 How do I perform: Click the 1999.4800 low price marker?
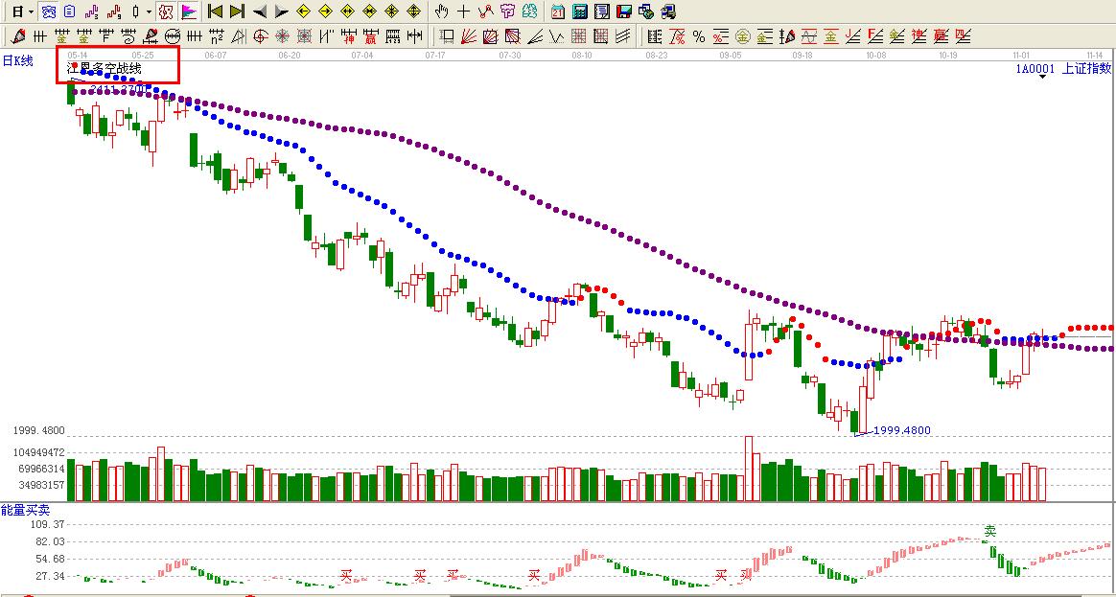pos(901,430)
